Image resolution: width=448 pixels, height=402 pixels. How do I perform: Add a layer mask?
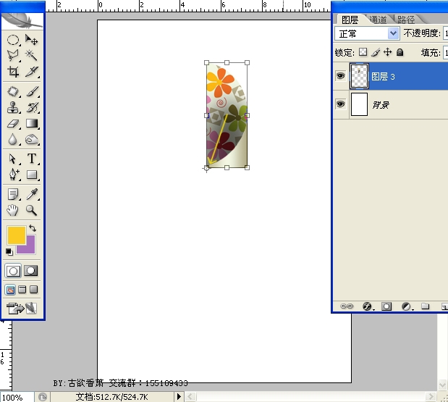tap(386, 306)
